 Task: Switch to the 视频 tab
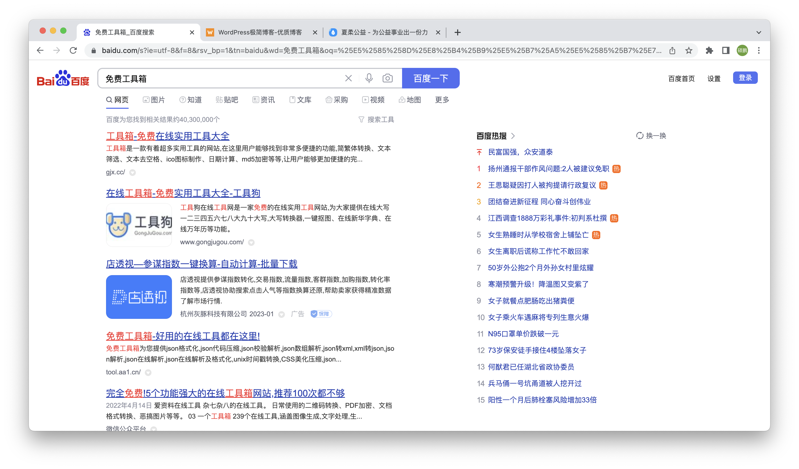pyautogui.click(x=373, y=100)
